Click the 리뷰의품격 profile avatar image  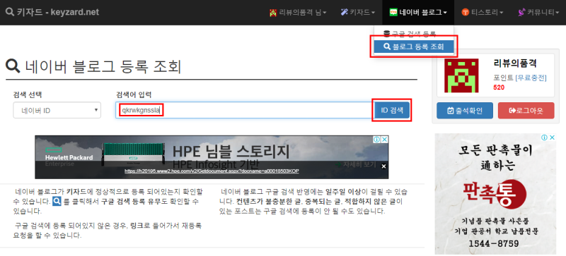(461, 75)
